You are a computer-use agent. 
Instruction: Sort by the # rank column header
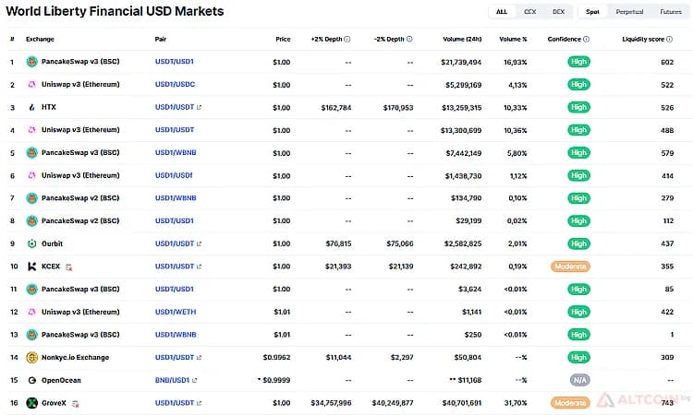coord(12,40)
